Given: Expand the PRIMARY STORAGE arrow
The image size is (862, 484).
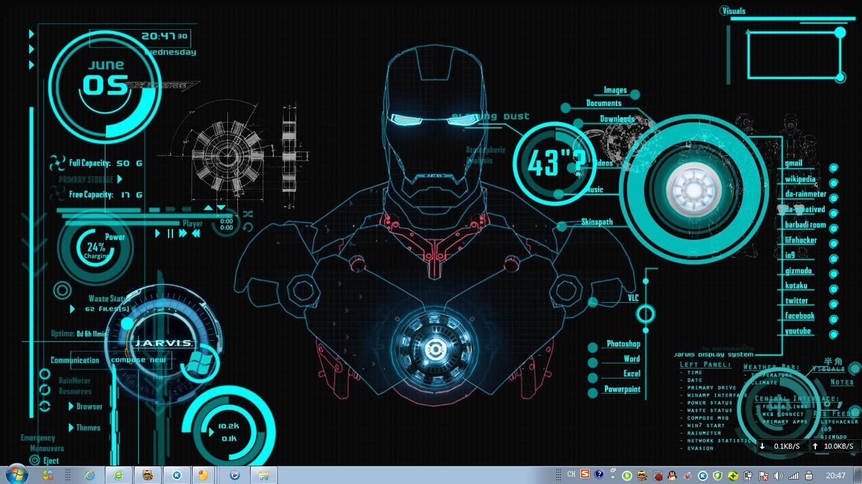Looking at the screenshot, I should click(x=119, y=179).
